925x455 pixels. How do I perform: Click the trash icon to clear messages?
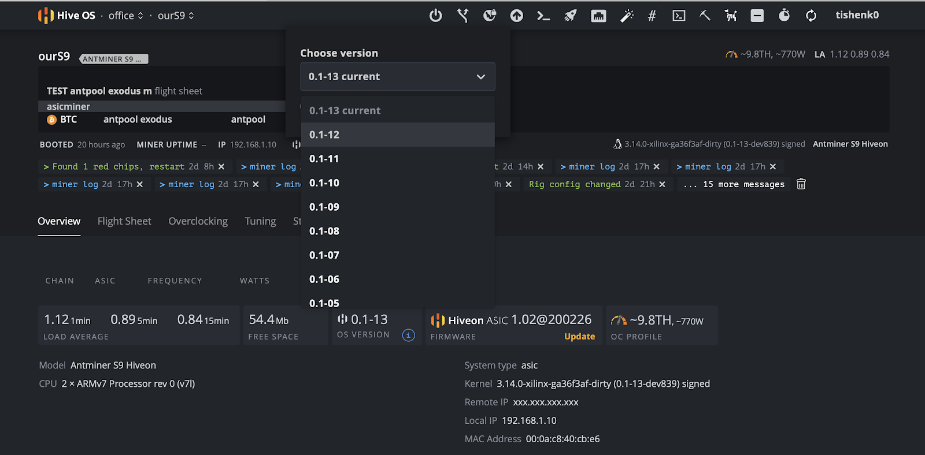[801, 184]
